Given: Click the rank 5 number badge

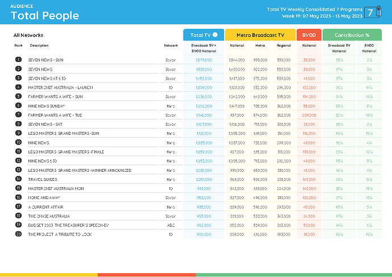Looking at the screenshot, I should 18,97.
